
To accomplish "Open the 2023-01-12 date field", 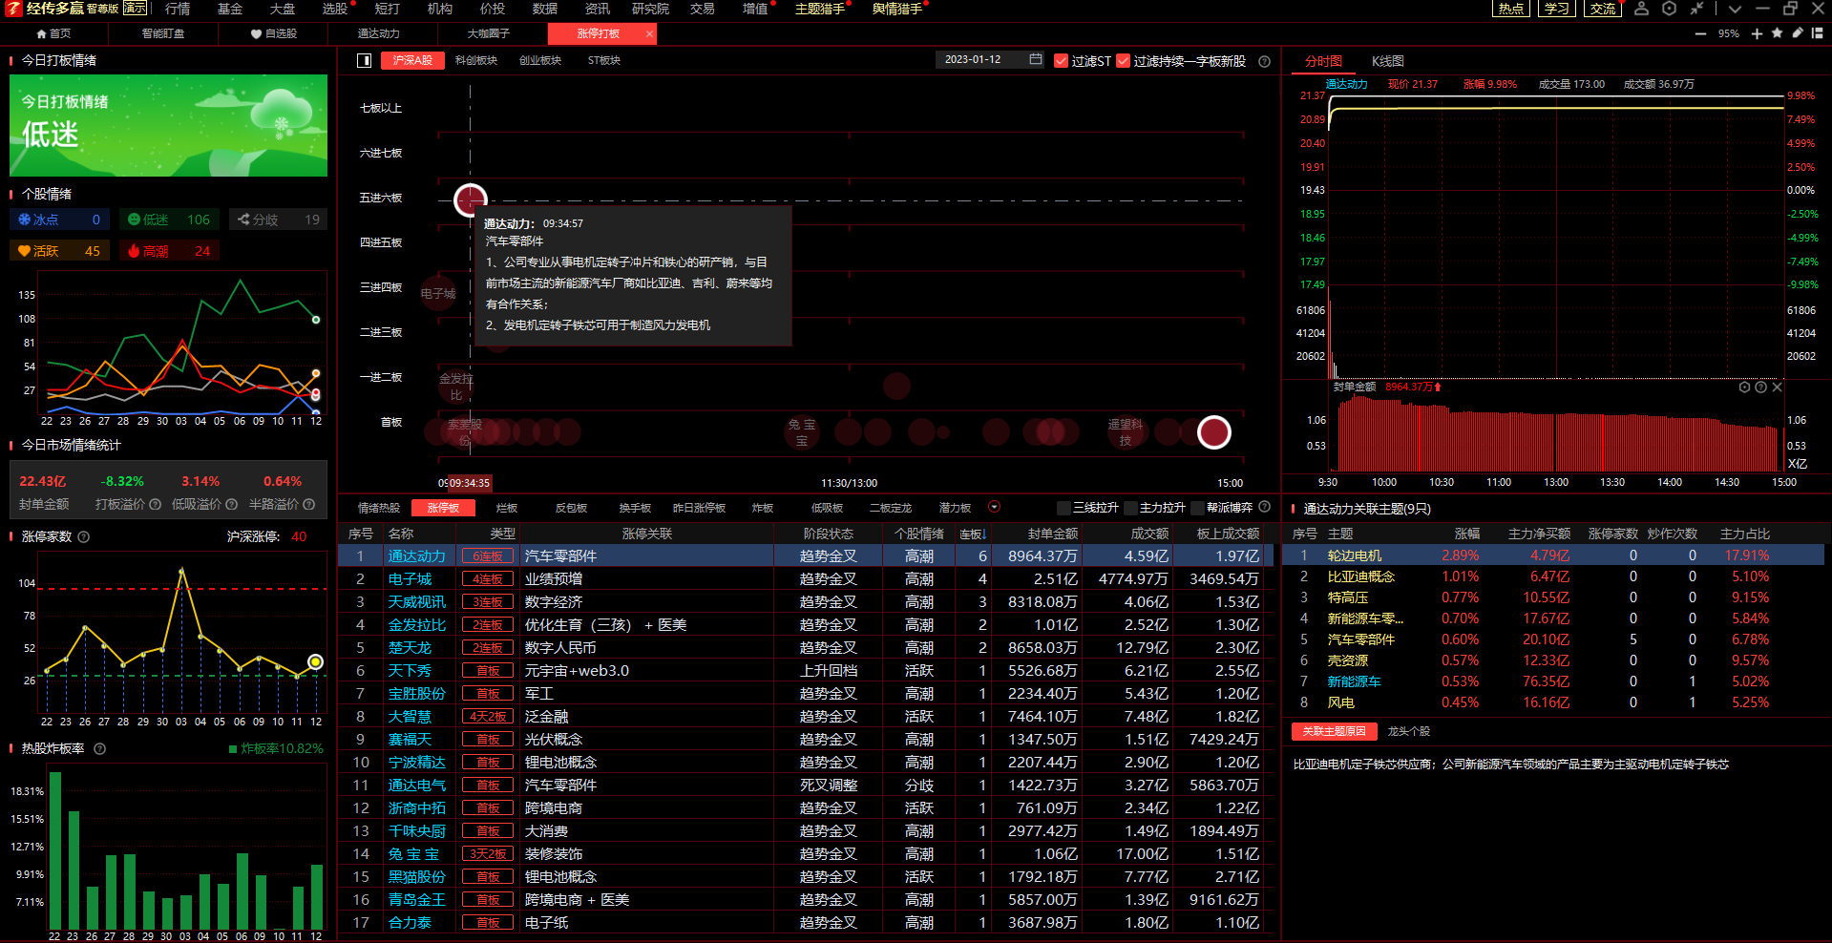I will [990, 59].
